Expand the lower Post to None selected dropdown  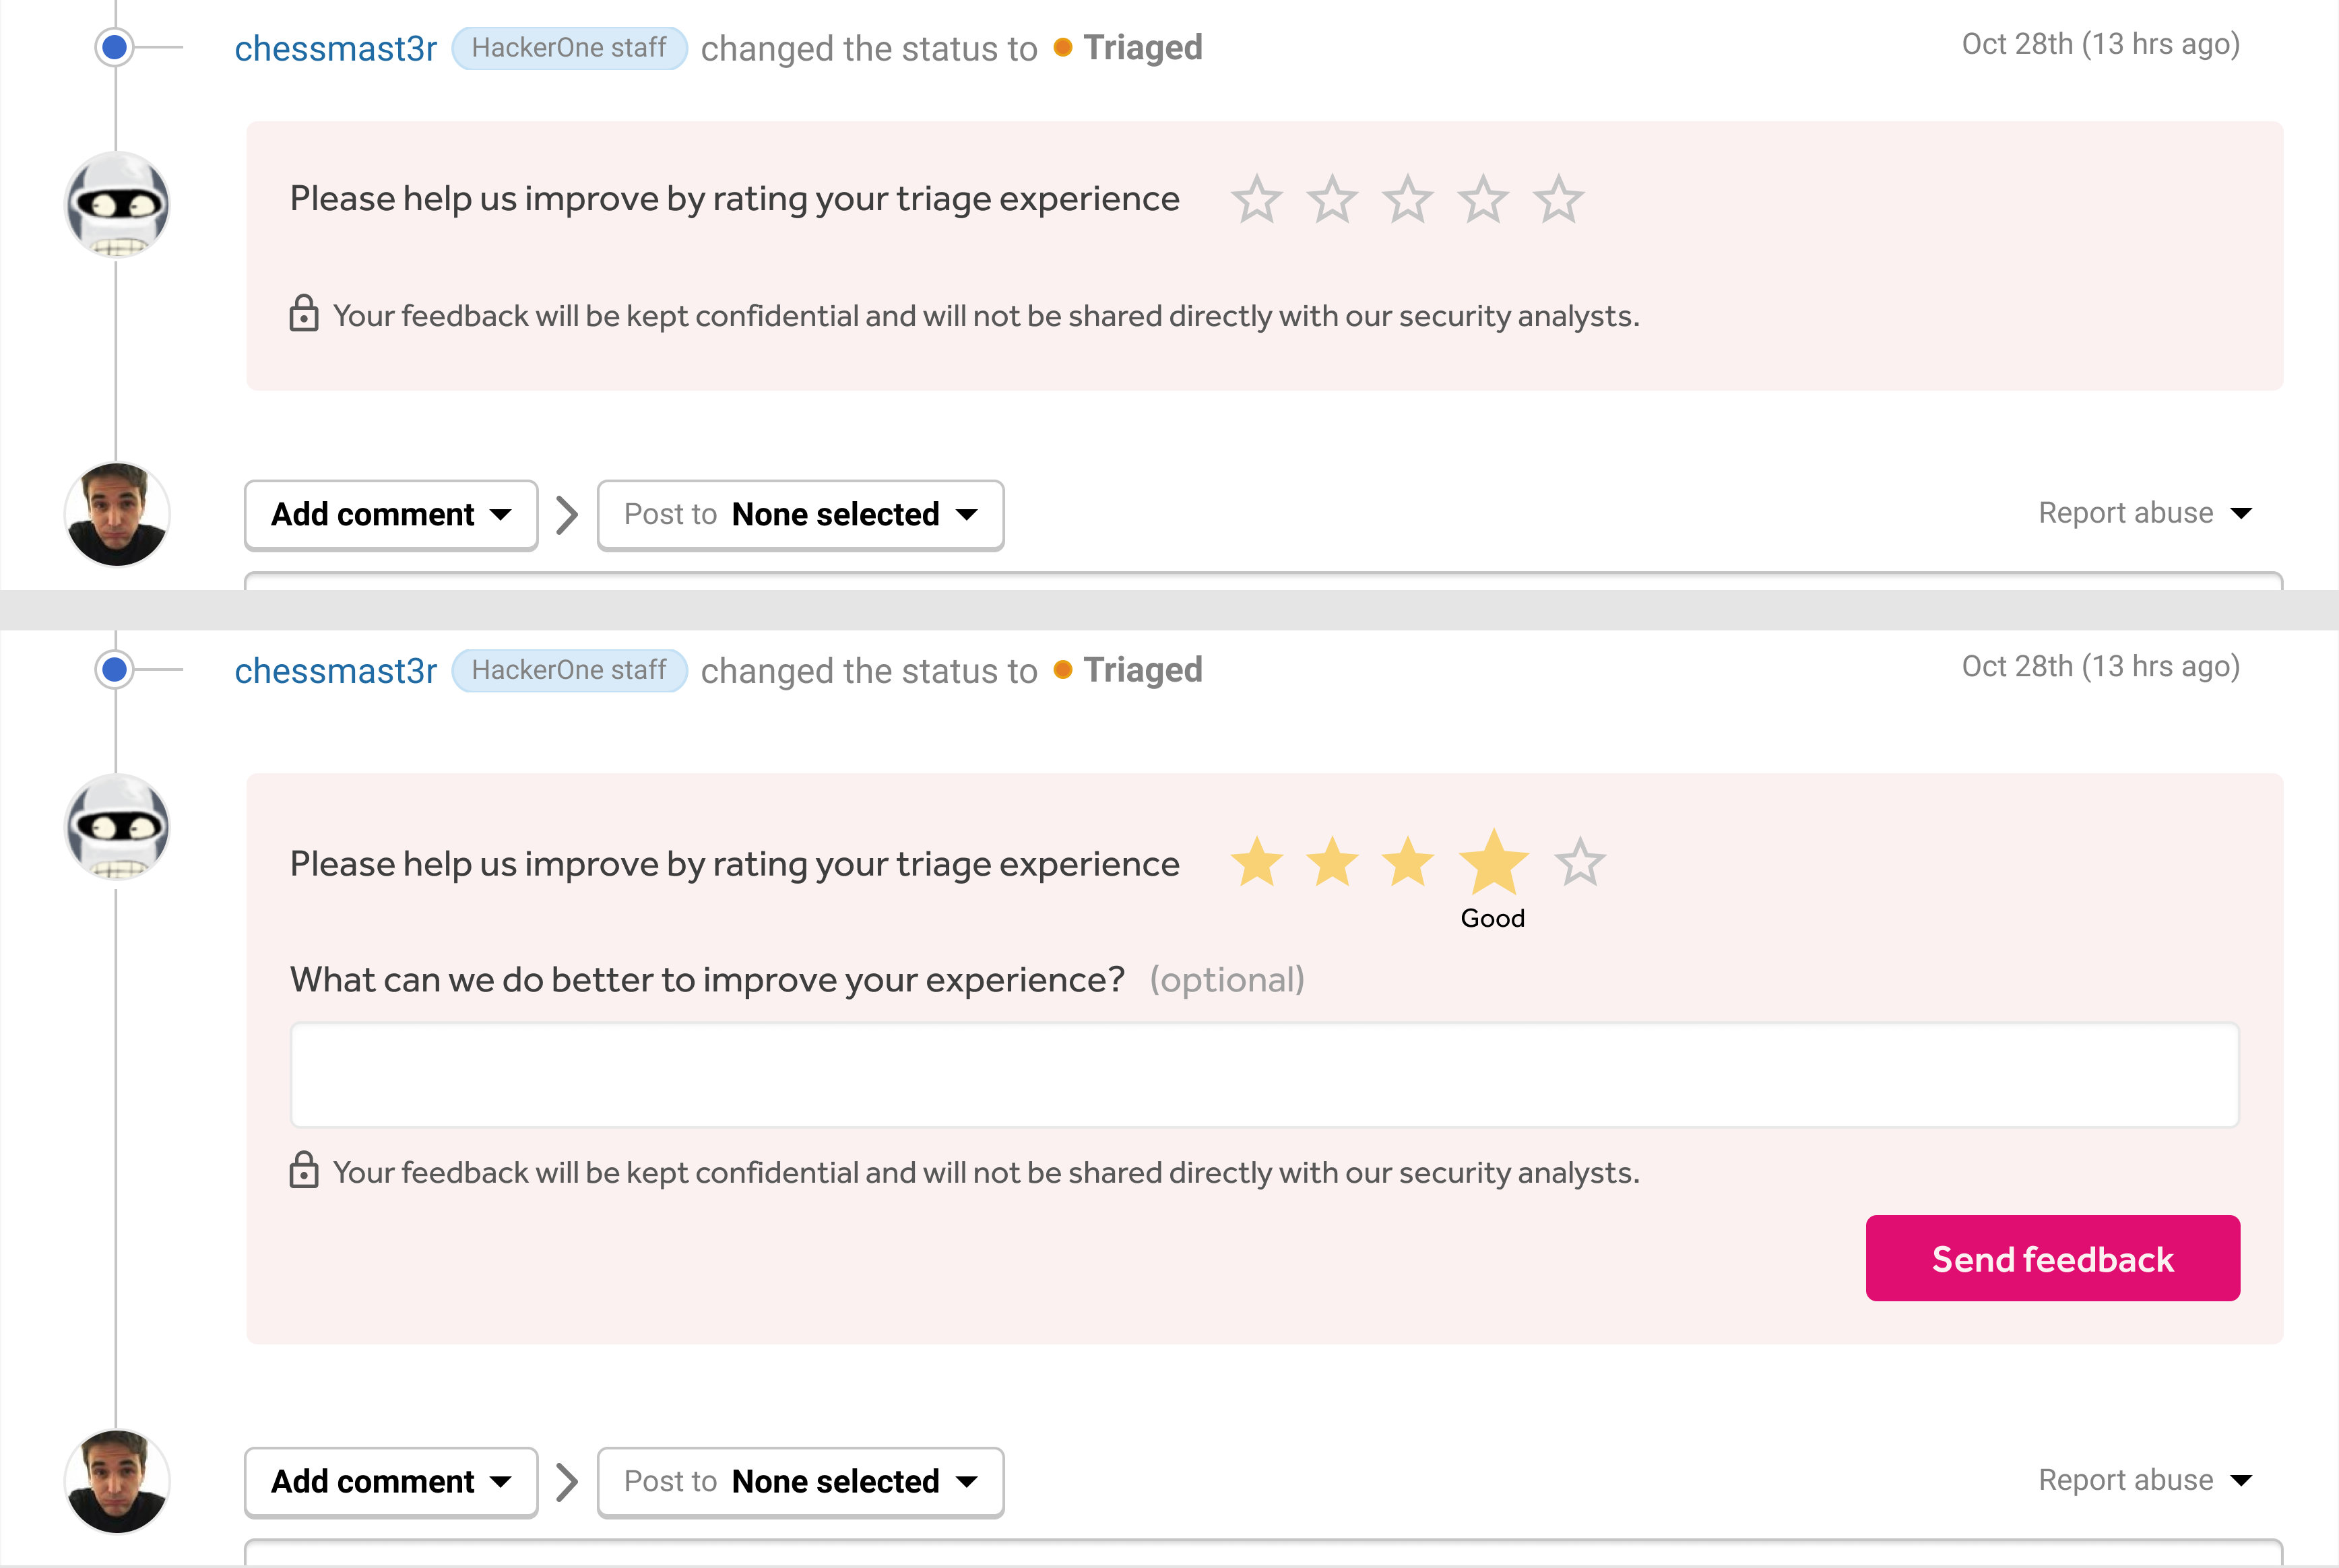pos(800,1481)
